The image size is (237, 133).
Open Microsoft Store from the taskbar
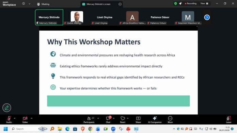pos(75,129)
